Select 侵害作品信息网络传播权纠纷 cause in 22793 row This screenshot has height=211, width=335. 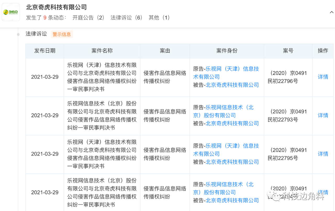pyautogui.click(x=165, y=115)
